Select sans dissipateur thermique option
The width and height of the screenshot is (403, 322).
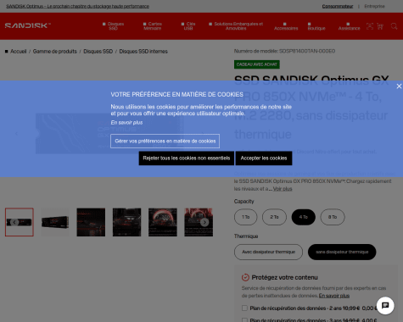click(x=342, y=252)
